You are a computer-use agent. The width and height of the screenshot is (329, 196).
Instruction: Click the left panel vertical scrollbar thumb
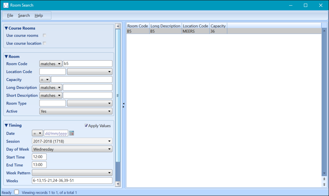pyautogui.click(x=118, y=96)
